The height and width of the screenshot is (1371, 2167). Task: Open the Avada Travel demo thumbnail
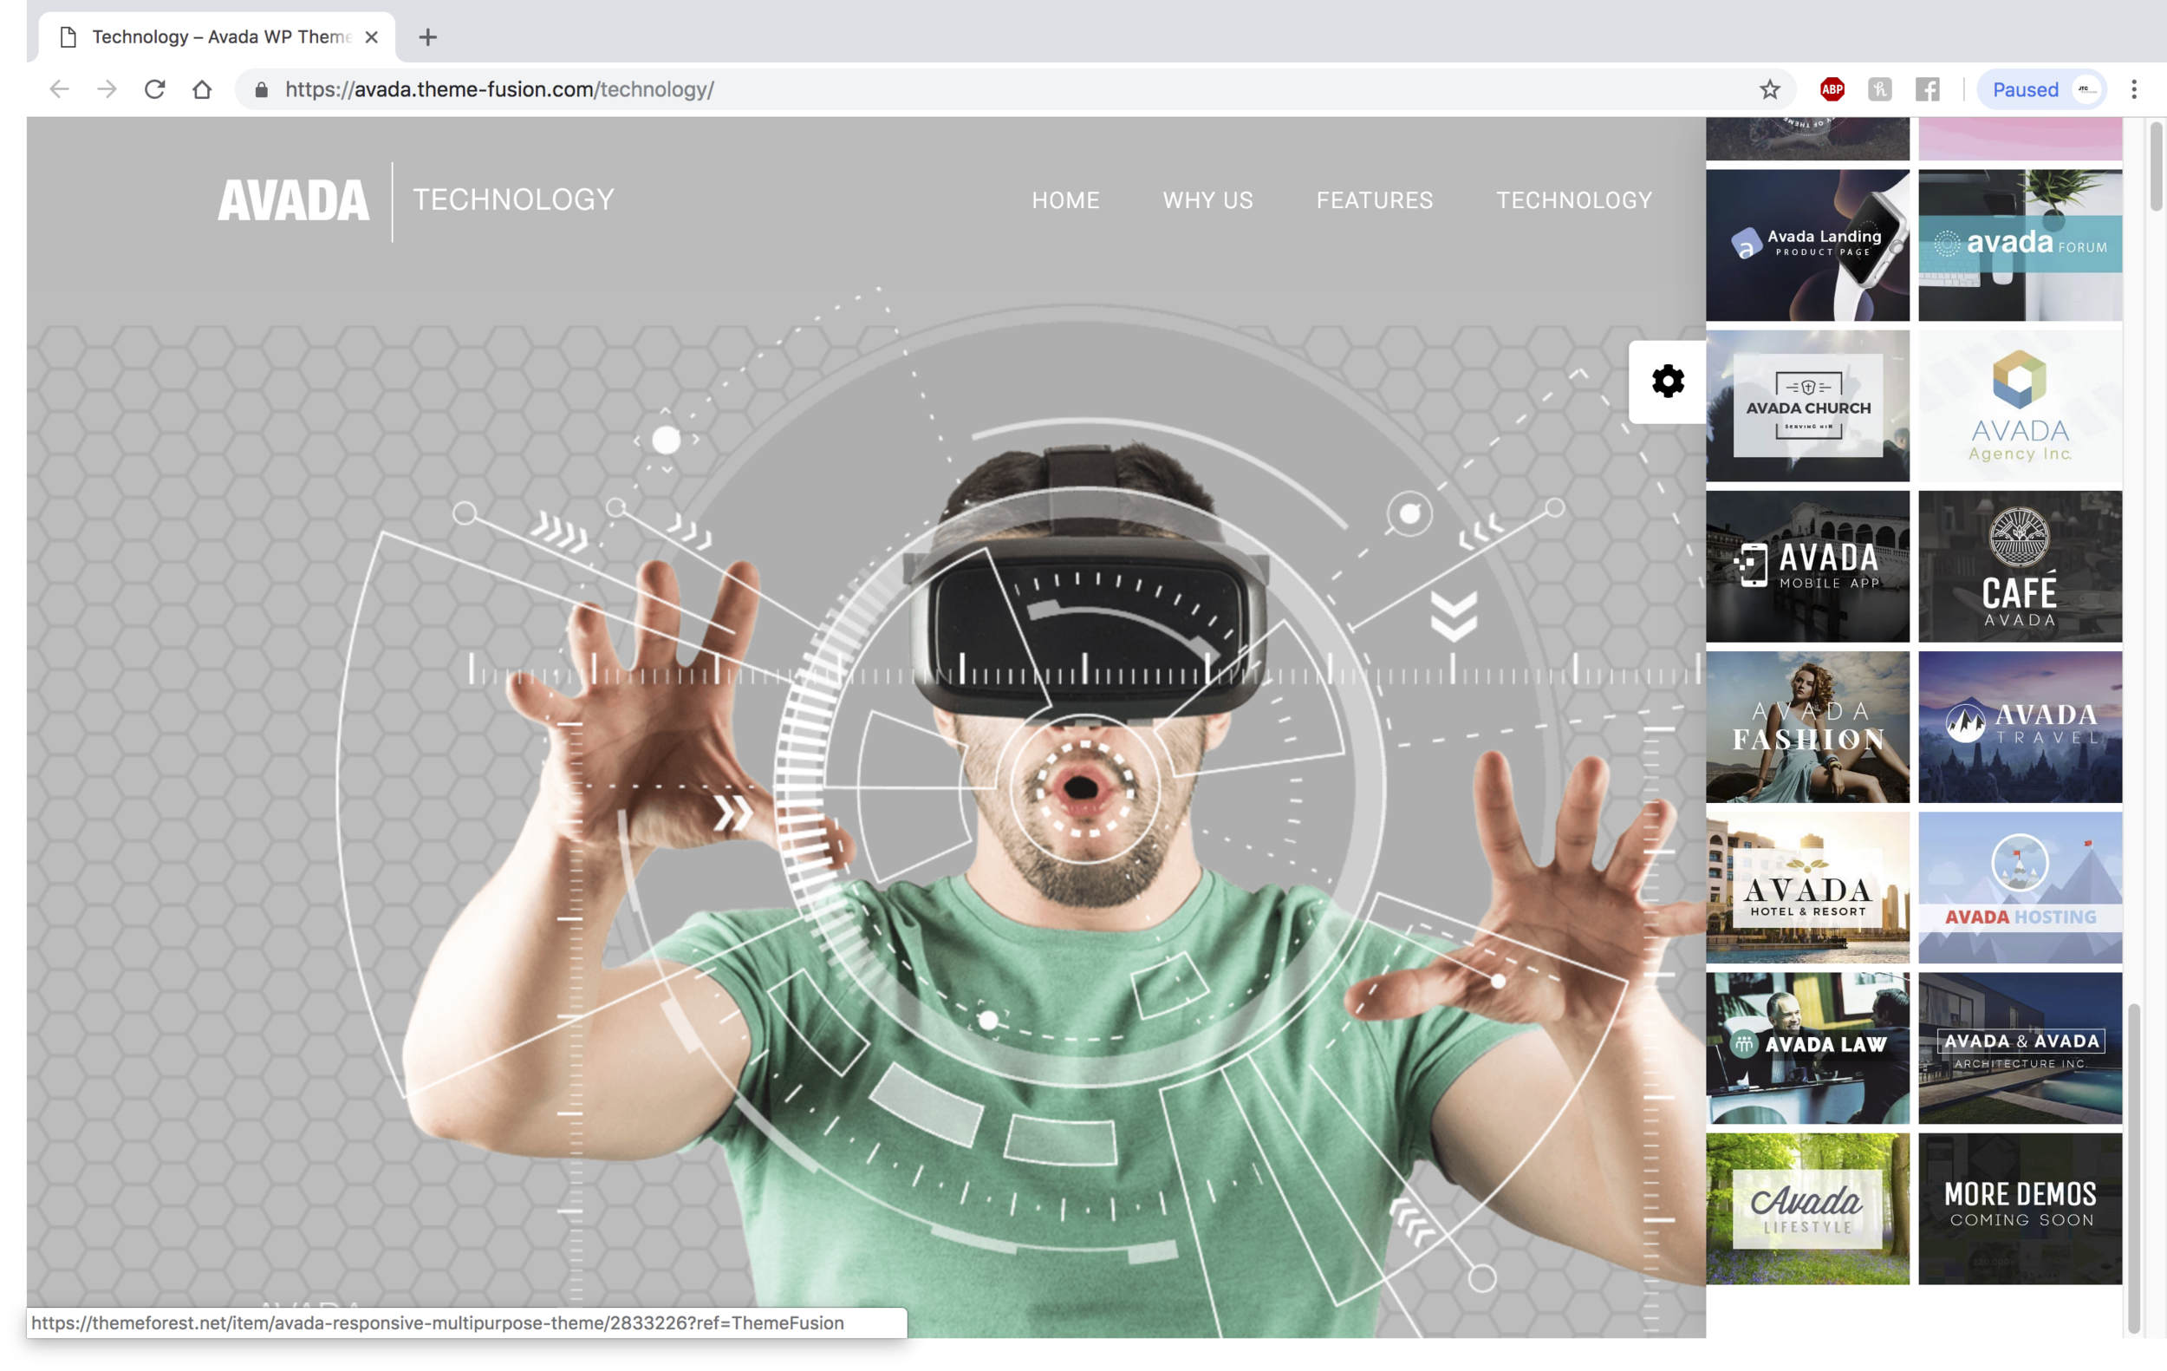pyautogui.click(x=2020, y=728)
